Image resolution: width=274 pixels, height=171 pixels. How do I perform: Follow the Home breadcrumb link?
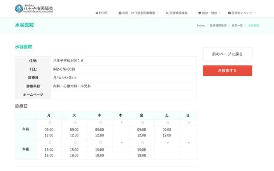201,26
